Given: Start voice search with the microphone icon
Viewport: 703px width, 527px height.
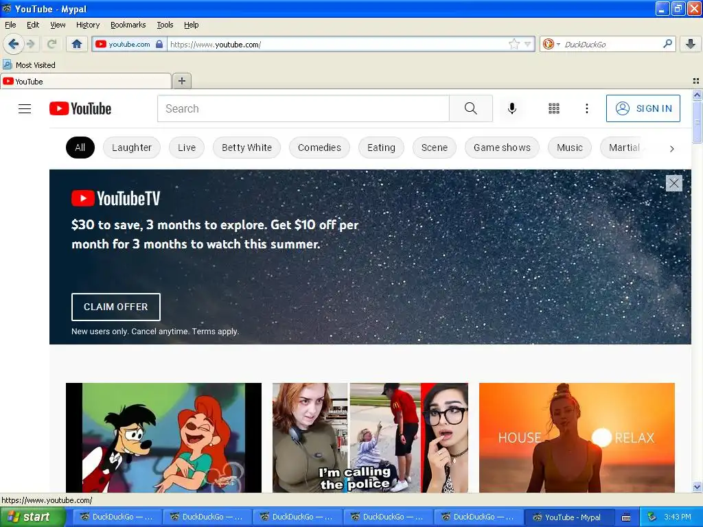Looking at the screenshot, I should coord(512,108).
